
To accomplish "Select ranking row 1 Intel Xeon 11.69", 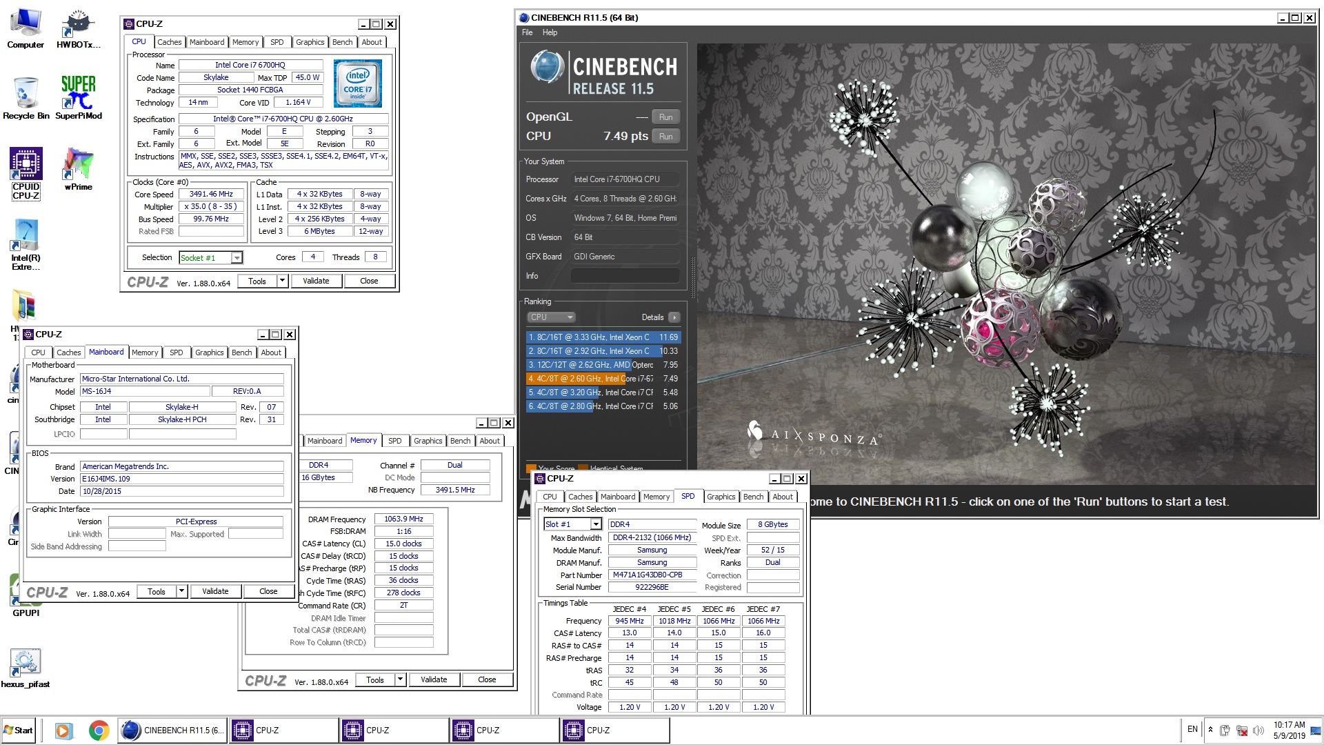I will tap(603, 337).
